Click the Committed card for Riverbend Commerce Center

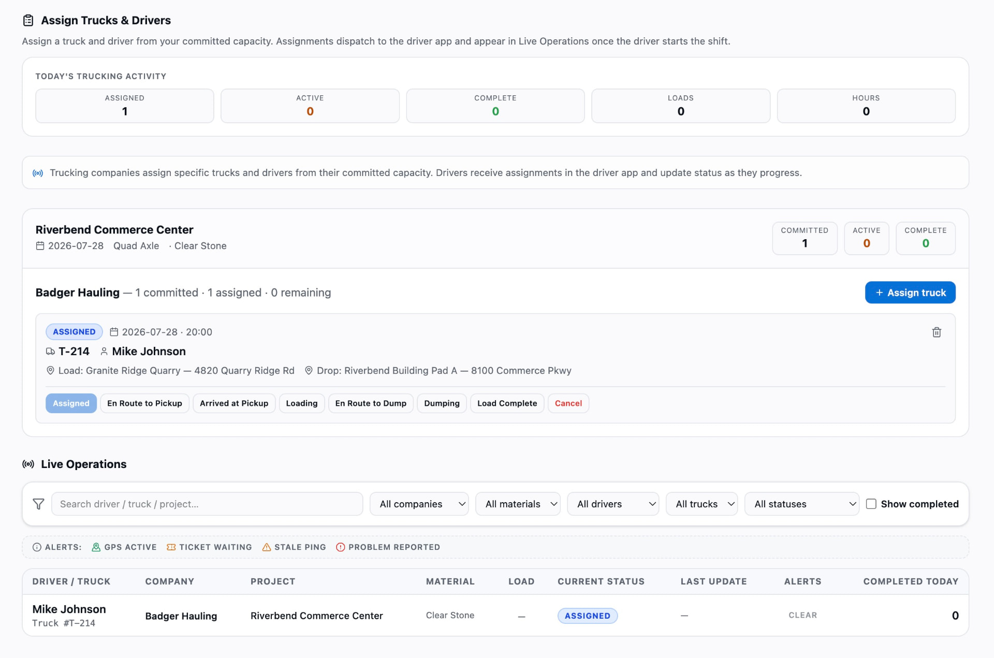click(805, 239)
